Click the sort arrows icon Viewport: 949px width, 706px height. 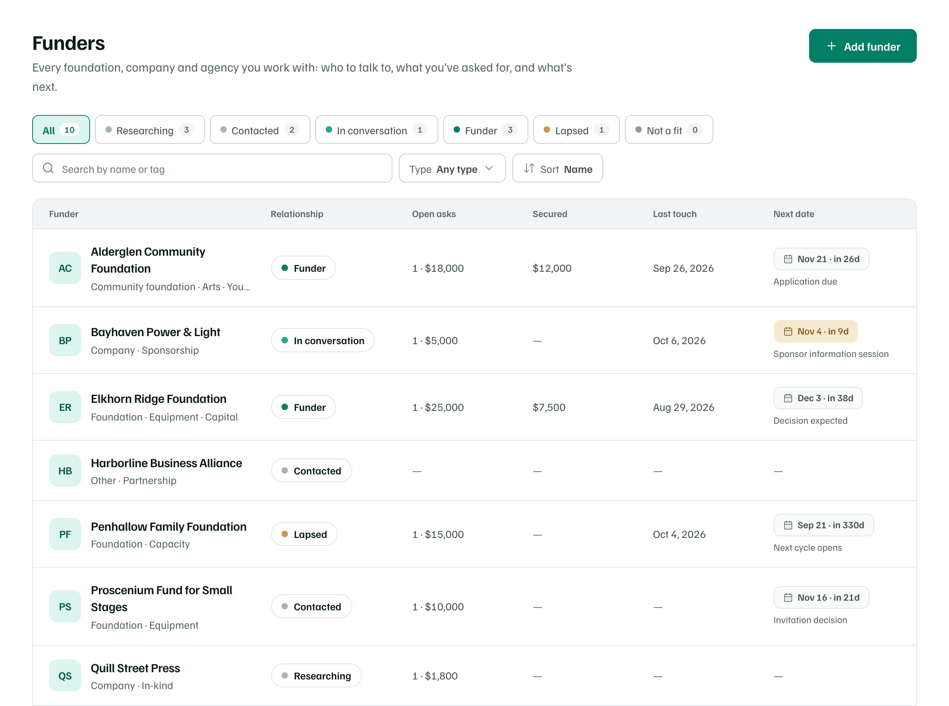point(529,168)
